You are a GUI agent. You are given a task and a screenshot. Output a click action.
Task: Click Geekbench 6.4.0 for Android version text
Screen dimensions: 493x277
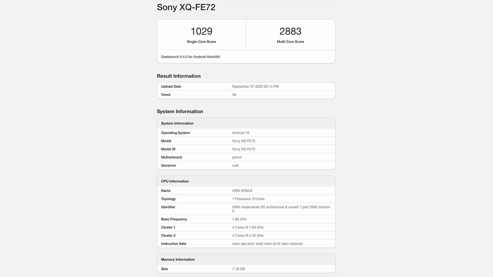[190, 57]
